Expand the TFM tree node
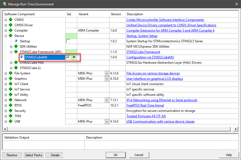This screenshot has width=241, height=160. point(6,116)
